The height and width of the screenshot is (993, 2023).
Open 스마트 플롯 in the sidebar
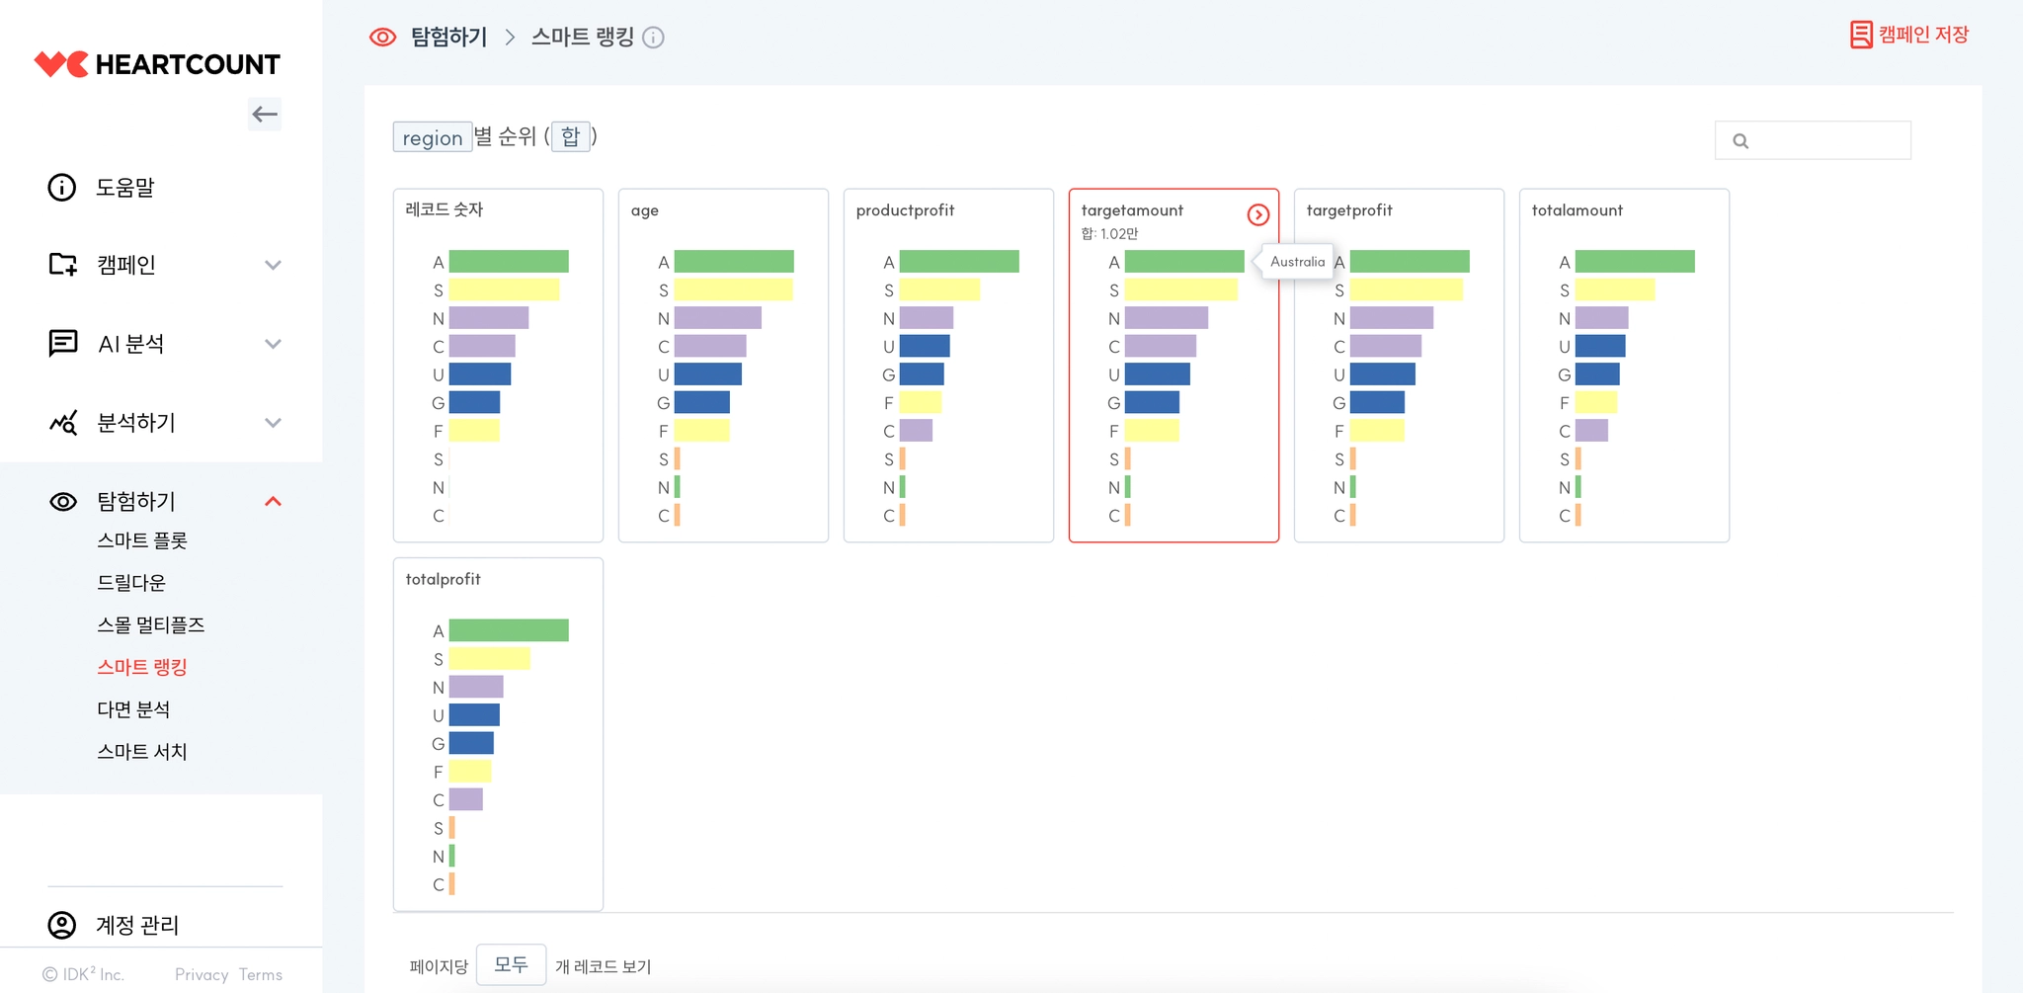point(142,540)
